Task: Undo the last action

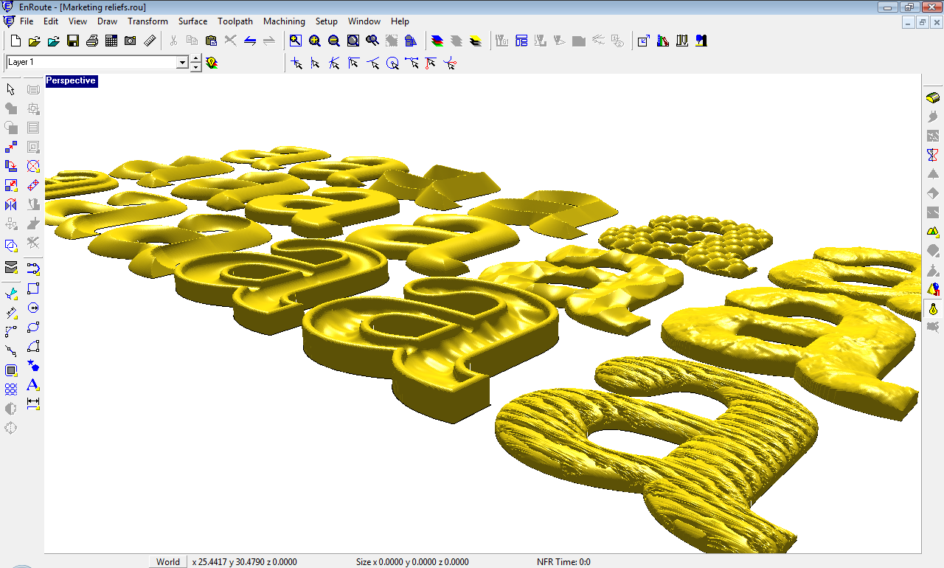Action: tap(251, 41)
